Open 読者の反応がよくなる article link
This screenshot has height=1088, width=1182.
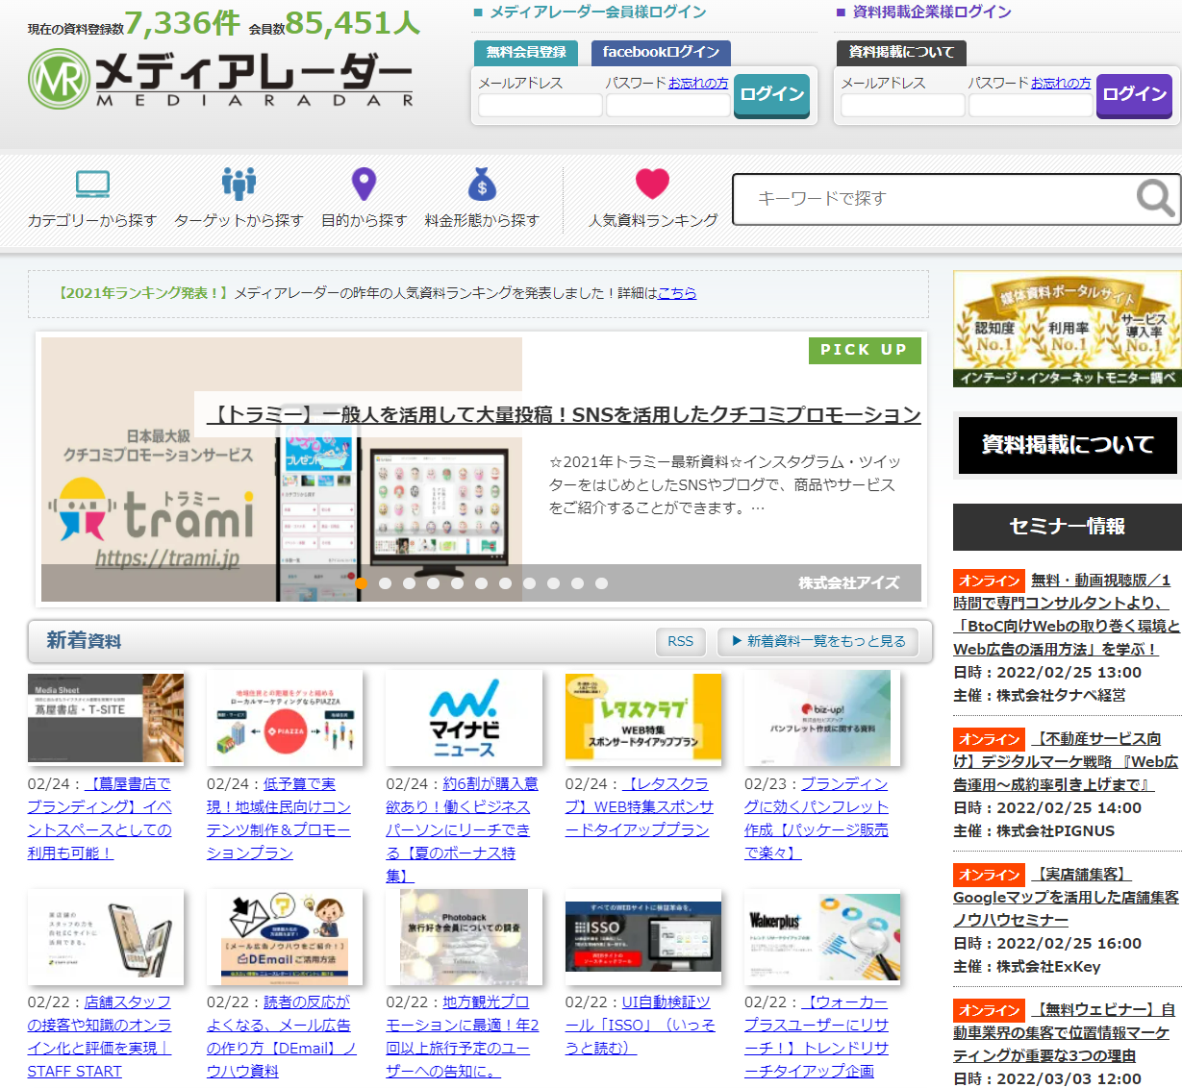[x=282, y=1037]
